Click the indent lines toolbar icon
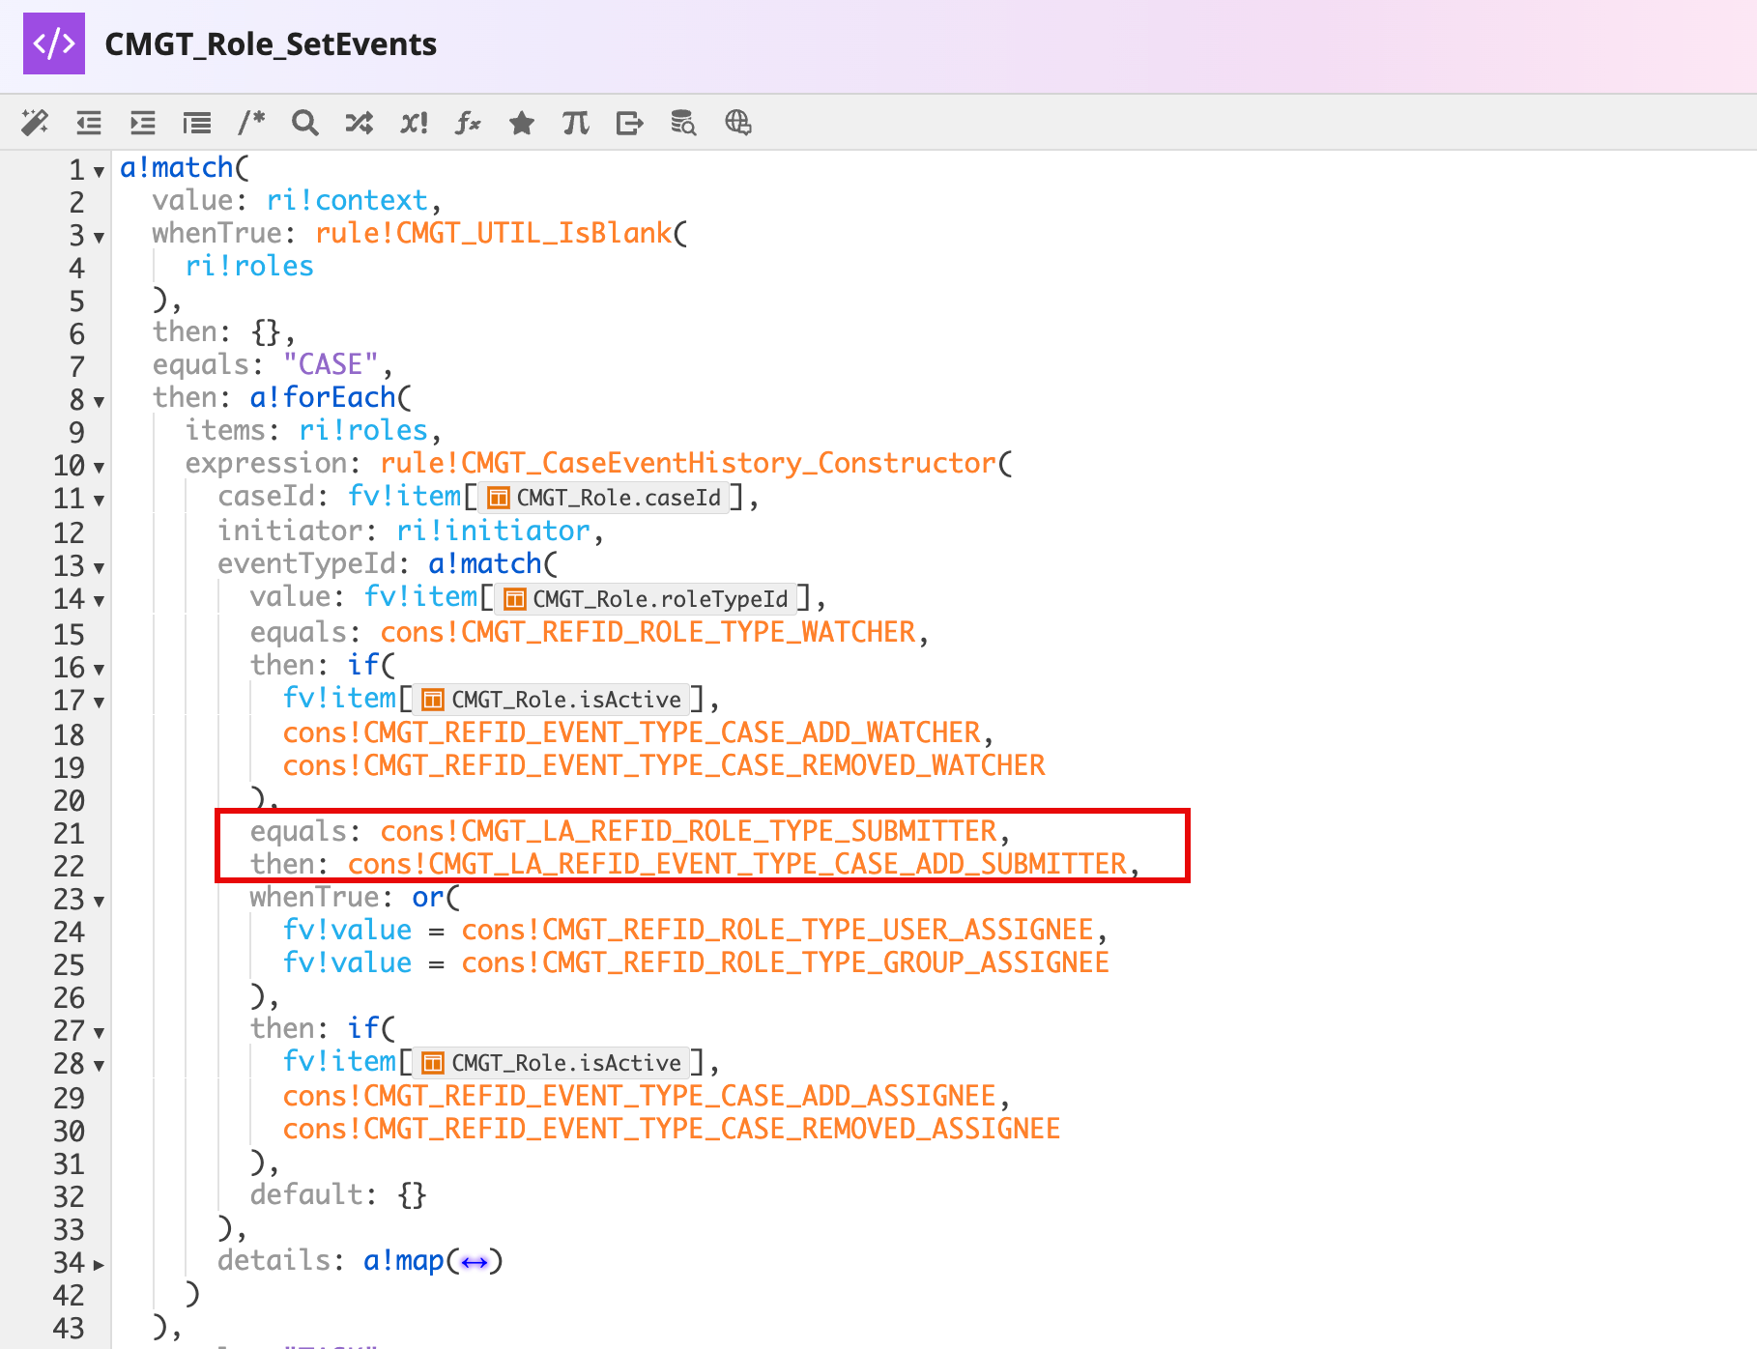 point(143,123)
